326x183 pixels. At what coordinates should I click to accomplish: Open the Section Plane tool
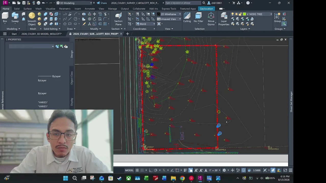click(118, 19)
